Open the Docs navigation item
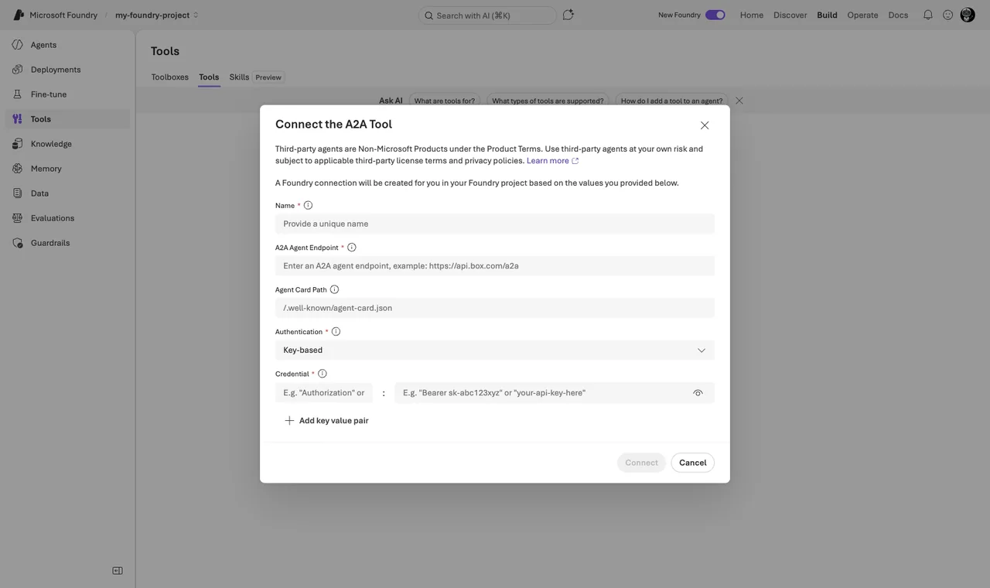 [x=898, y=15]
